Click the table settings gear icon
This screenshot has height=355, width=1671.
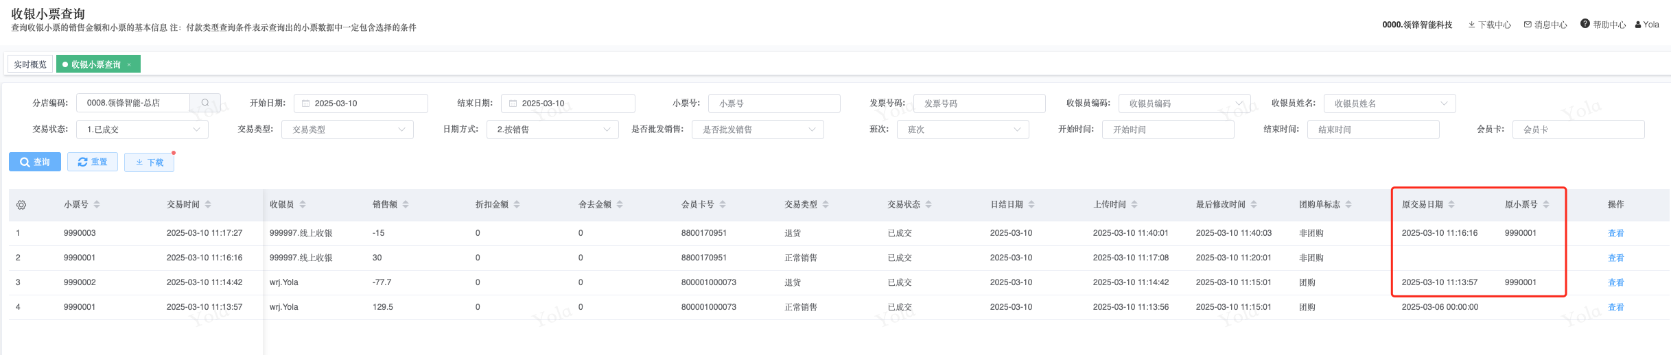(21, 205)
